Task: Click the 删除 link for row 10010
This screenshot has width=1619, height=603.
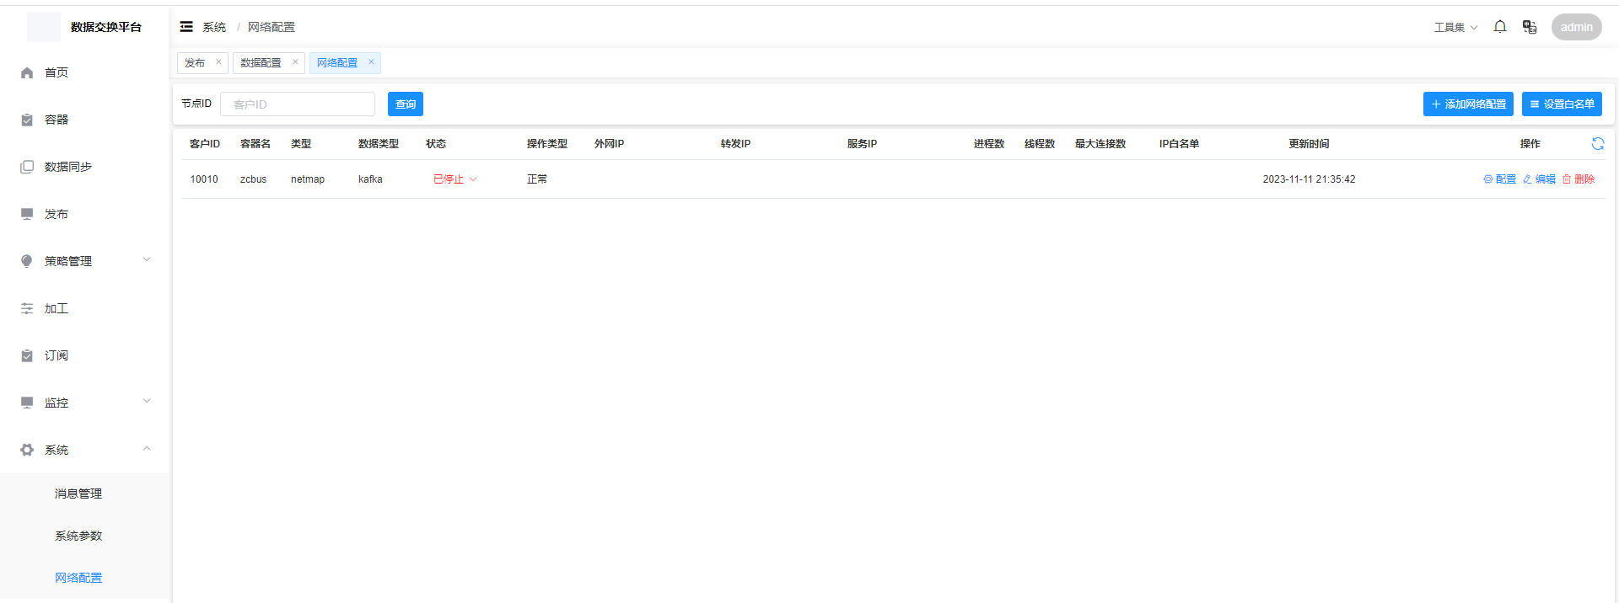Action: [x=1579, y=179]
